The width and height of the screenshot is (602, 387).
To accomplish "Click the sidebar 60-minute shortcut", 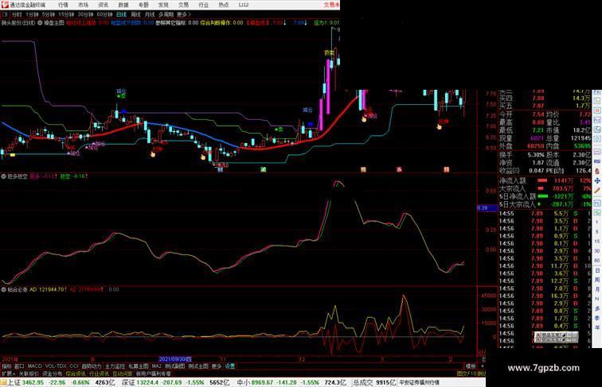I will 597,261.
